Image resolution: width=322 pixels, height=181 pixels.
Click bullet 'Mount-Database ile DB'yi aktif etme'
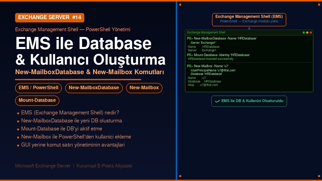click(x=62, y=129)
